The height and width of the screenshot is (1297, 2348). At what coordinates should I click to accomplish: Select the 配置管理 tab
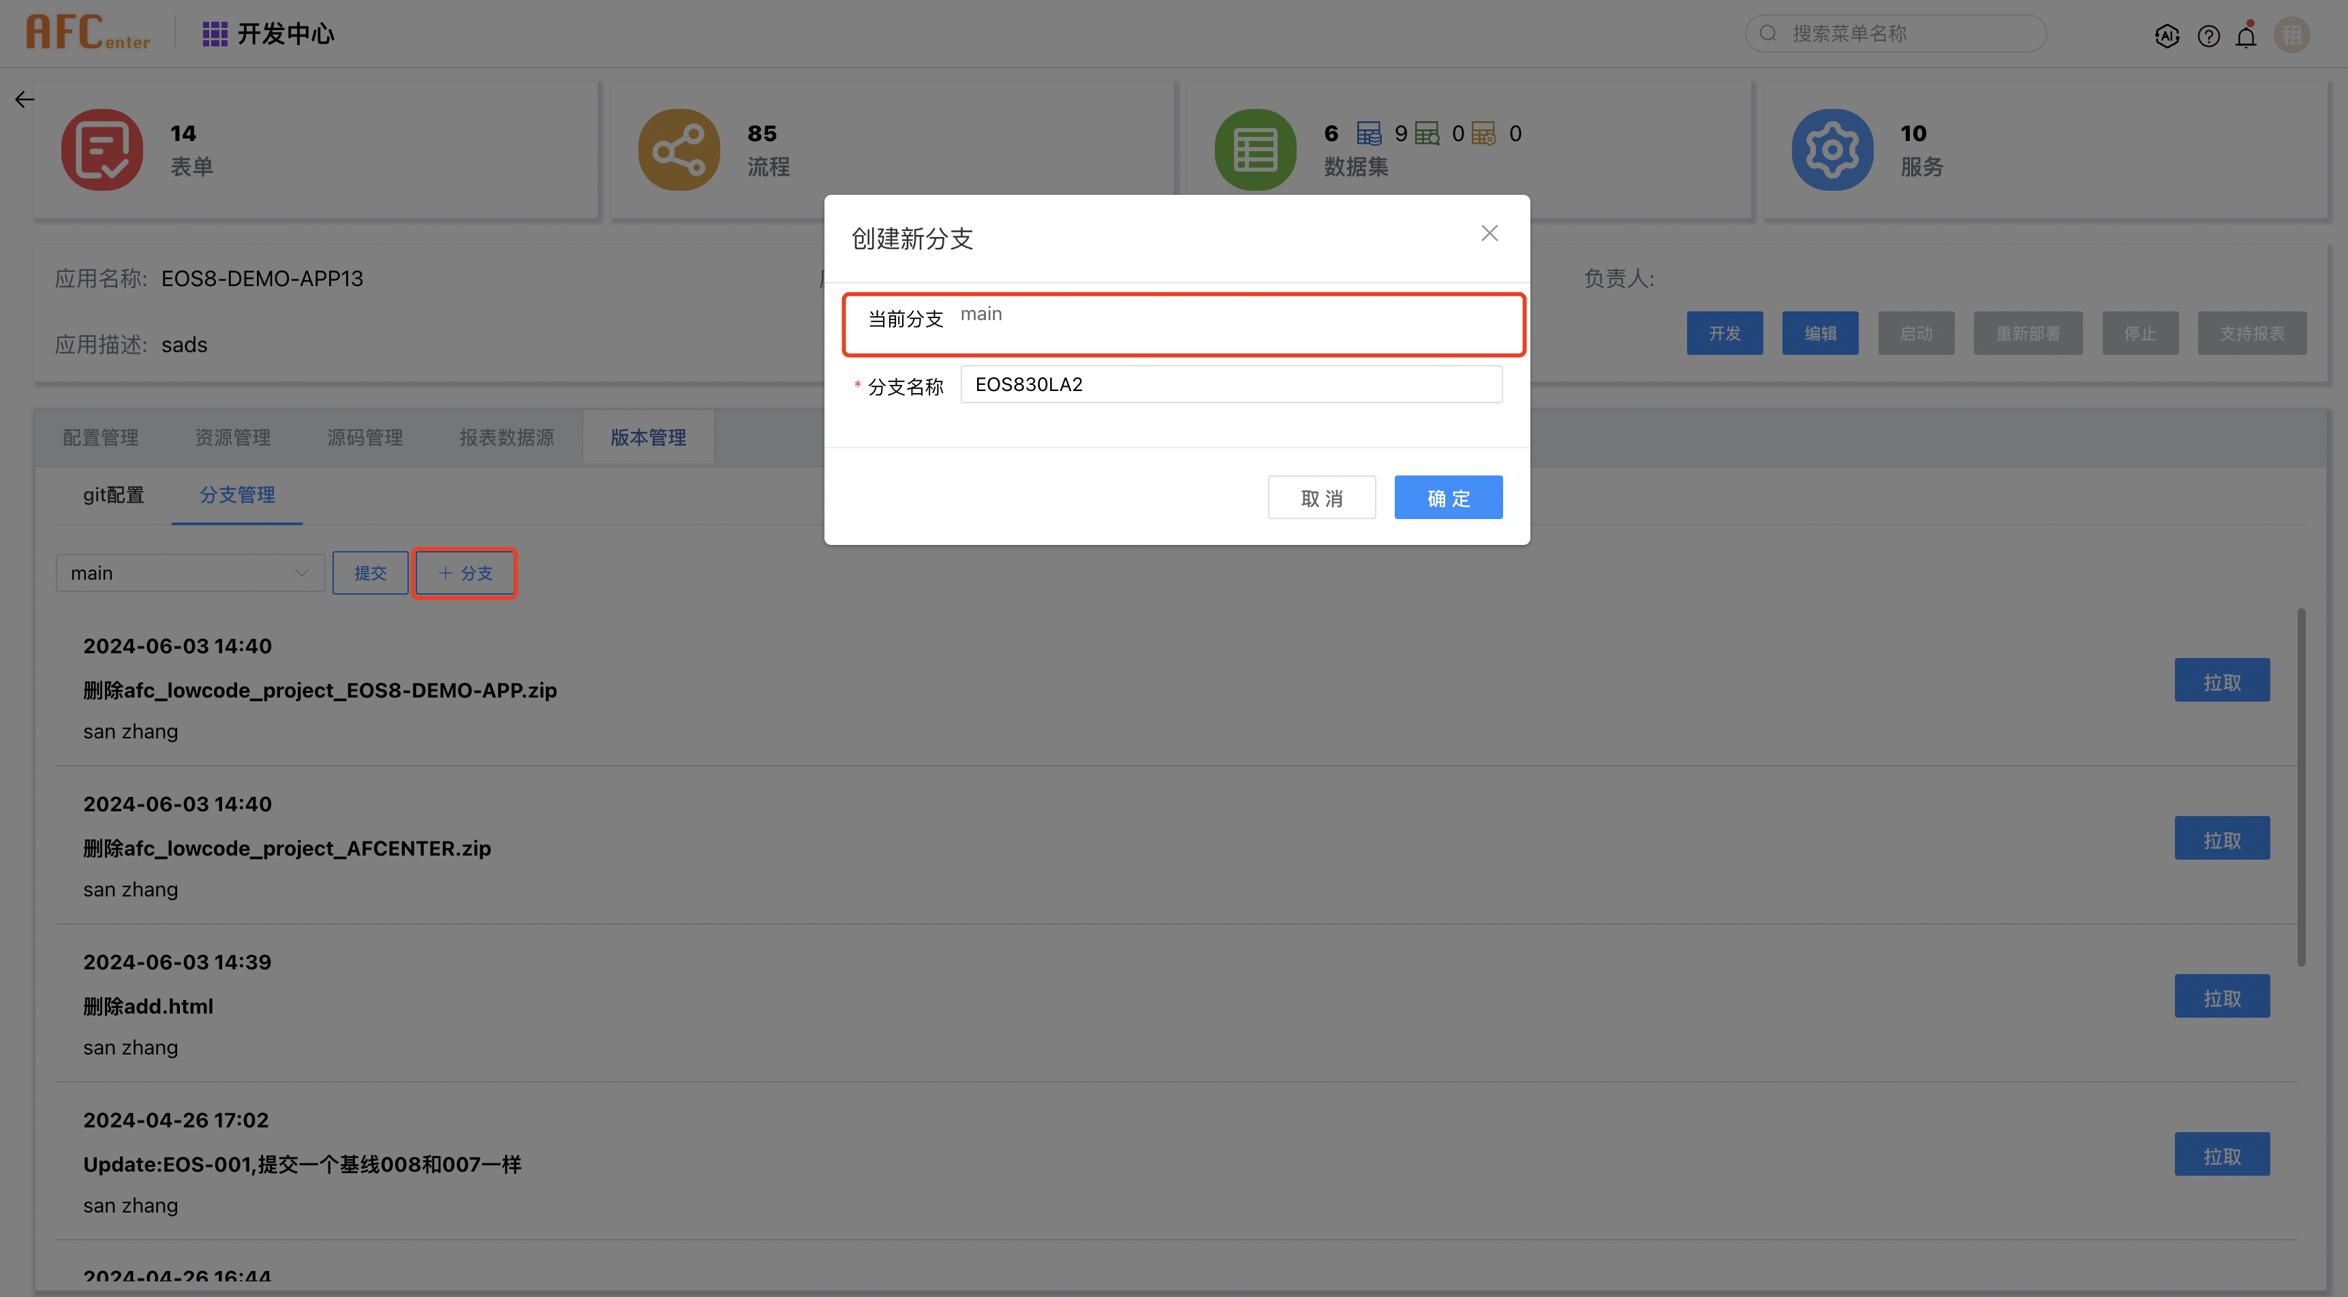click(x=100, y=437)
